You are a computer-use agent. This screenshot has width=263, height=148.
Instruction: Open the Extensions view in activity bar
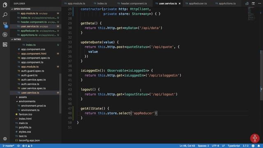(5, 44)
